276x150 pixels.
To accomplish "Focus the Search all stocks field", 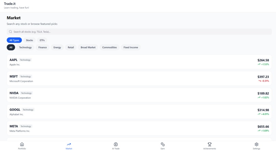I will (139, 32).
